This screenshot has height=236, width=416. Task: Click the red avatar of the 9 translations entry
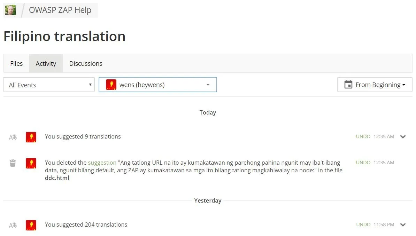[31, 137]
